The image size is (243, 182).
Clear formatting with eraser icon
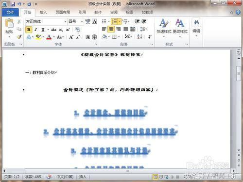click(78, 30)
